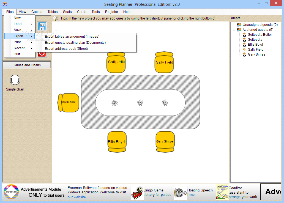
Task: Open the Files menu
Action: coord(10,12)
